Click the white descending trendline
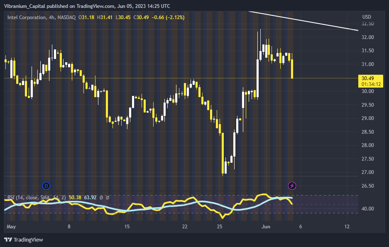The width and height of the screenshot is (389, 247). (303, 21)
